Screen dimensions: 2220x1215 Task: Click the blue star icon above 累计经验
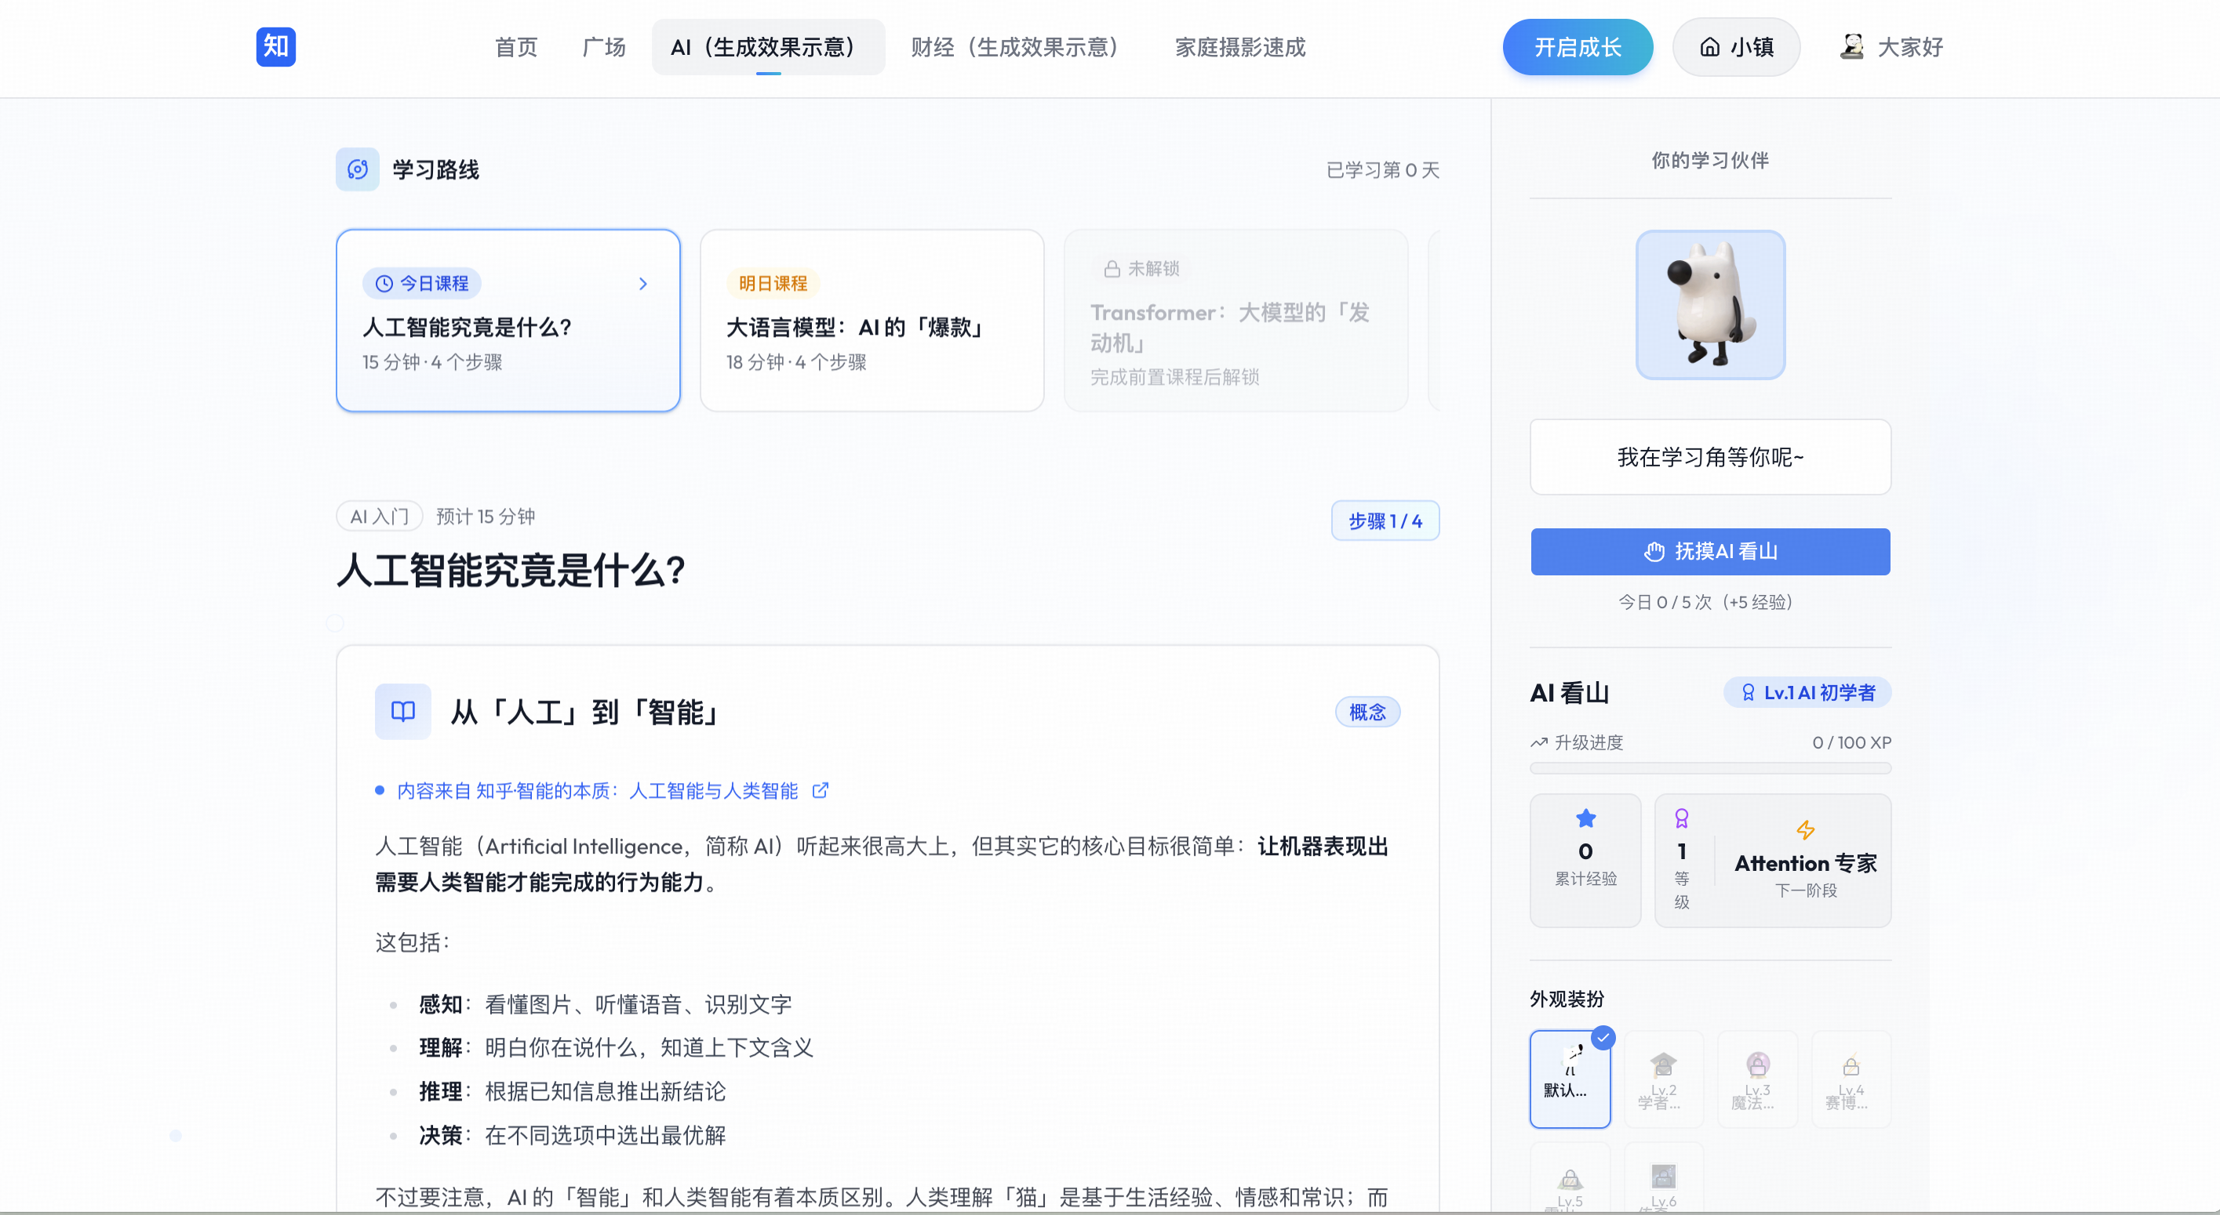pyautogui.click(x=1585, y=818)
